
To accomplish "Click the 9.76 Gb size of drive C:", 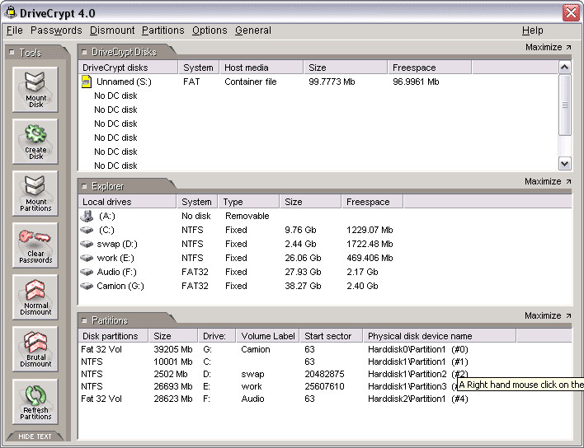I will coord(300,230).
